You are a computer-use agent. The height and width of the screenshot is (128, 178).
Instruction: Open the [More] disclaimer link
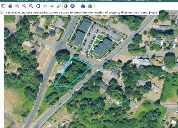[154, 13]
